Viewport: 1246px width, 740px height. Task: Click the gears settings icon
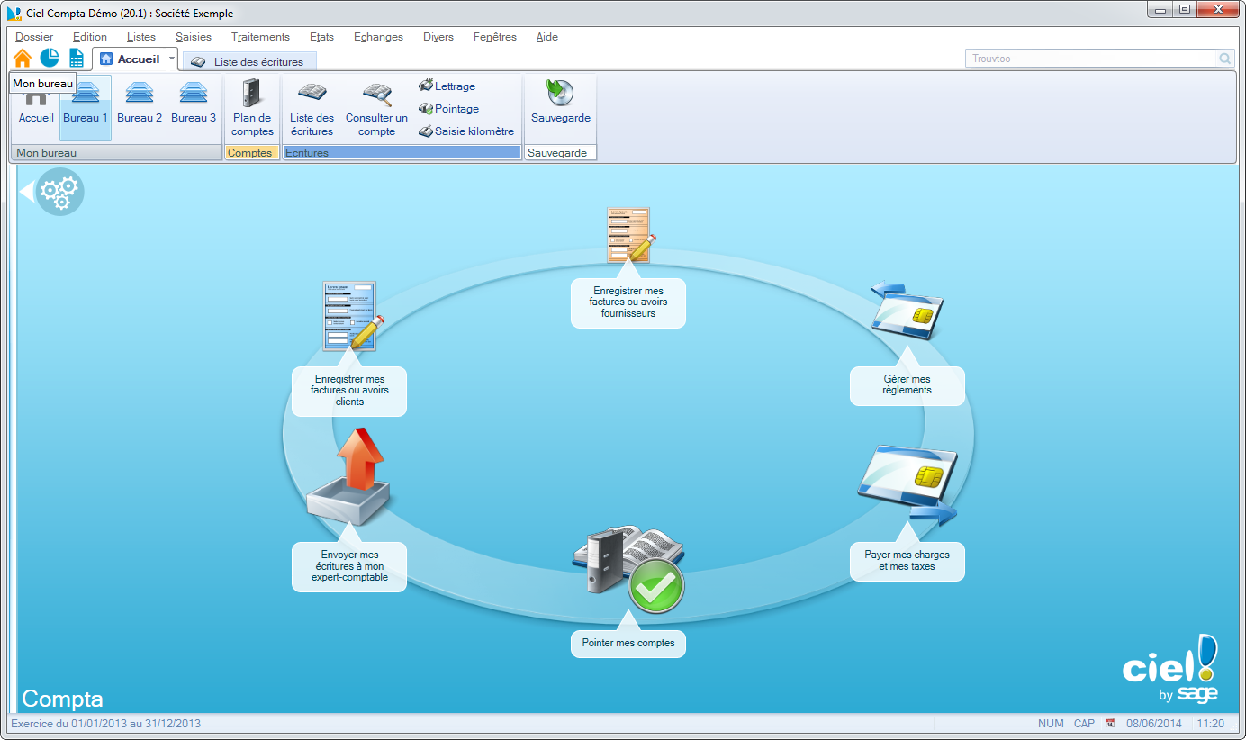60,191
